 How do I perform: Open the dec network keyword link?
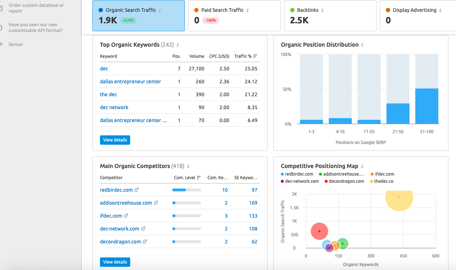pyautogui.click(x=114, y=107)
